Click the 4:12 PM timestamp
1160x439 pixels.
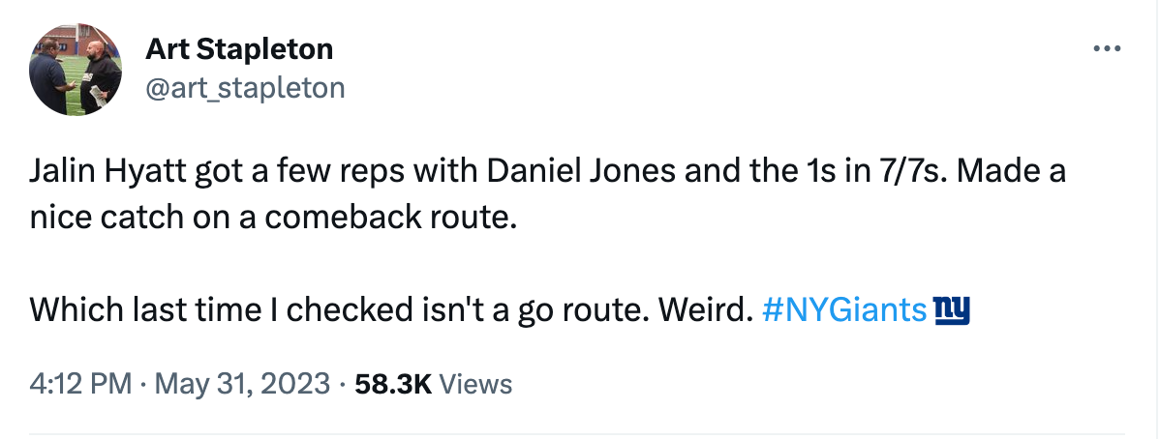(79, 384)
